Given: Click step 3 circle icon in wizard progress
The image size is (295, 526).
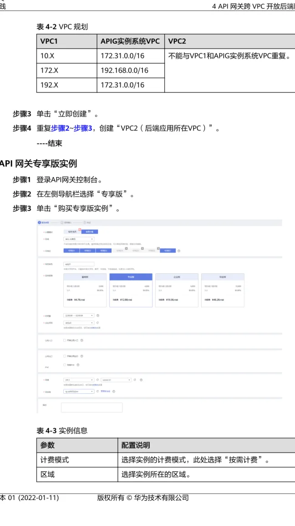Looking at the screenshot, I should [x=84, y=222].
